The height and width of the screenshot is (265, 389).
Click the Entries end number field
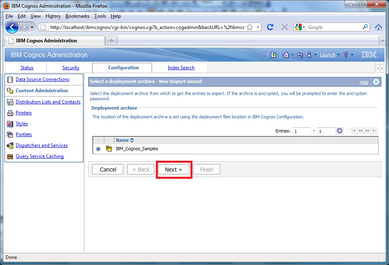326,131
